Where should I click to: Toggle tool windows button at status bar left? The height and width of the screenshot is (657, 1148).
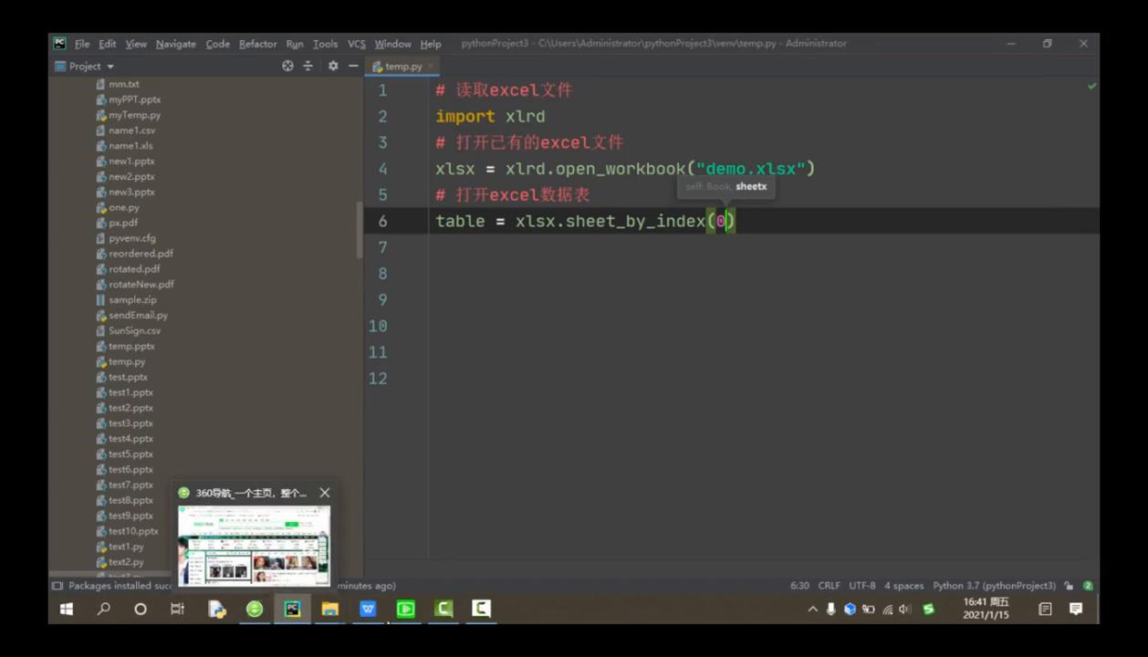click(57, 586)
